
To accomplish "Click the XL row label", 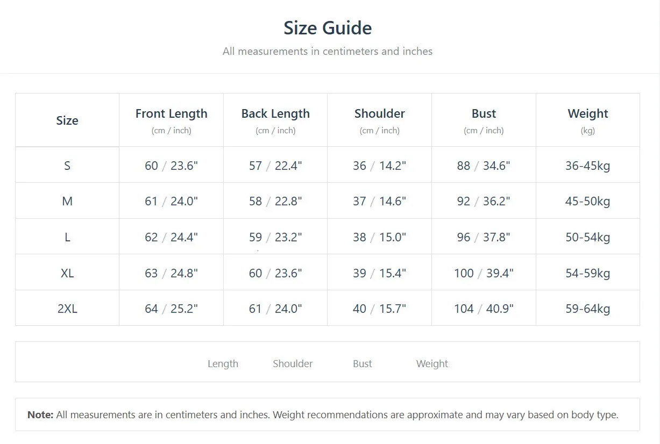I will pyautogui.click(x=67, y=273).
